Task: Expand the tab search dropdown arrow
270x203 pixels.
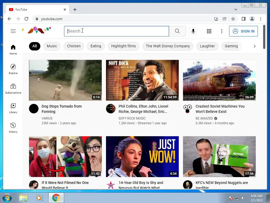Action: [x=236, y=10]
